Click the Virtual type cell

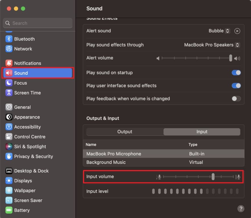[x=196, y=162]
